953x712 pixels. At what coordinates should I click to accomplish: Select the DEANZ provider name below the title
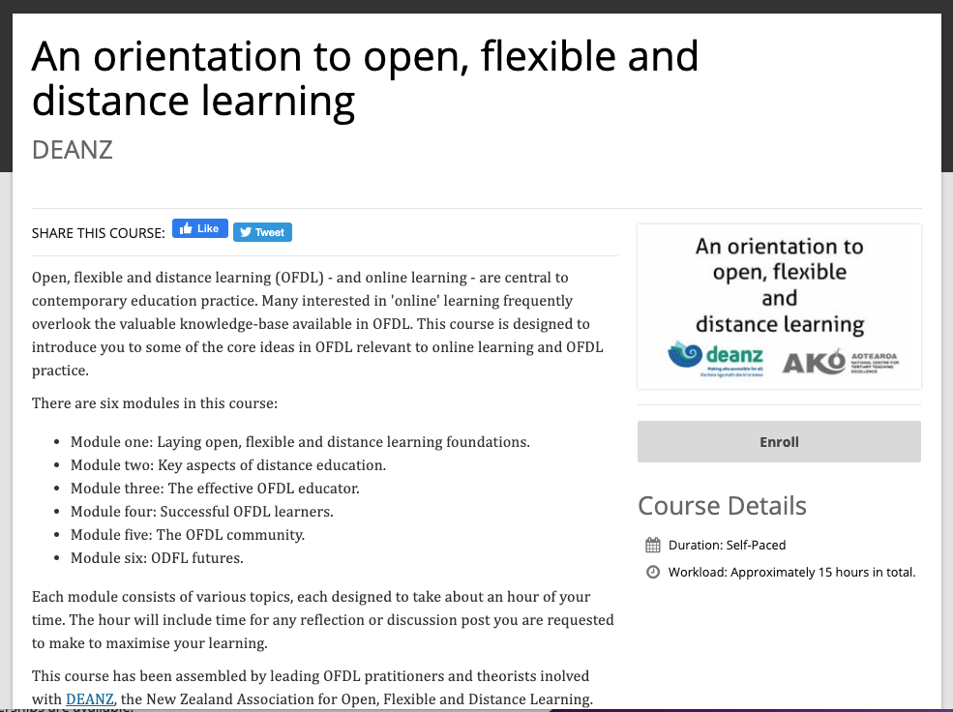72,149
